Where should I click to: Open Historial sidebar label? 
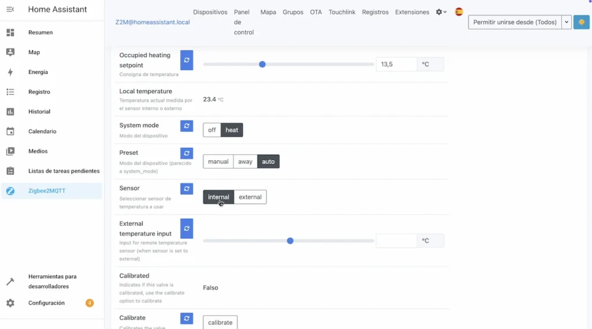tap(39, 111)
